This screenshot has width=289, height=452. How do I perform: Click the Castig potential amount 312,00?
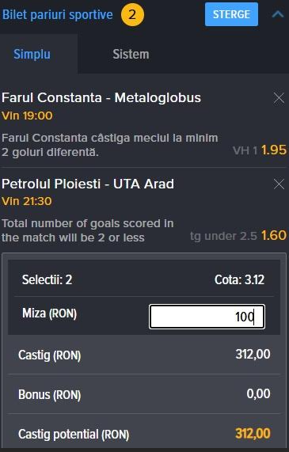(253, 434)
